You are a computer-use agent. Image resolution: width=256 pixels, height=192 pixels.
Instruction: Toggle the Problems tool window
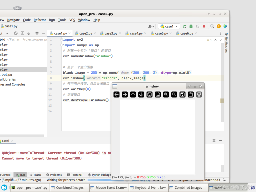(54, 175)
